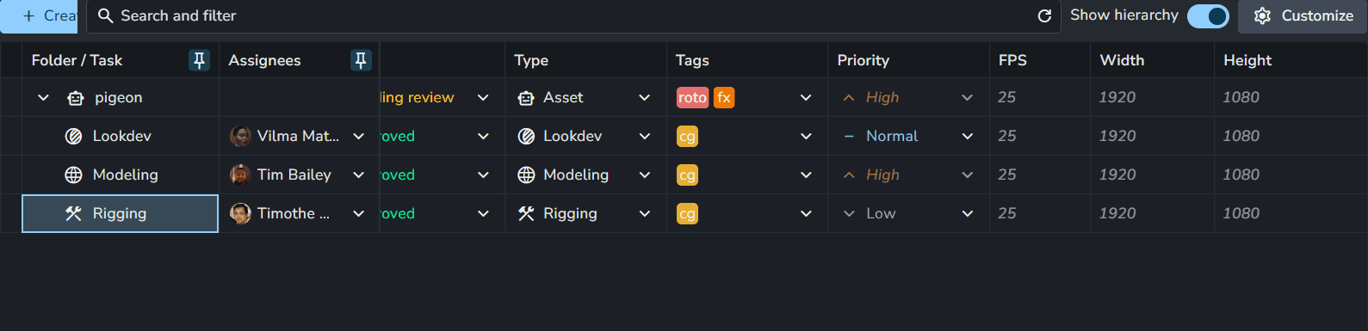Click the pin icon on Assignees column
1368x331 pixels.
point(361,60)
